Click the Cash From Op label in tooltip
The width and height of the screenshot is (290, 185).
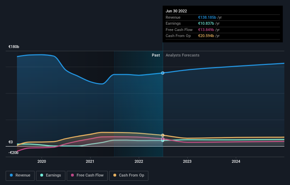(178, 36)
